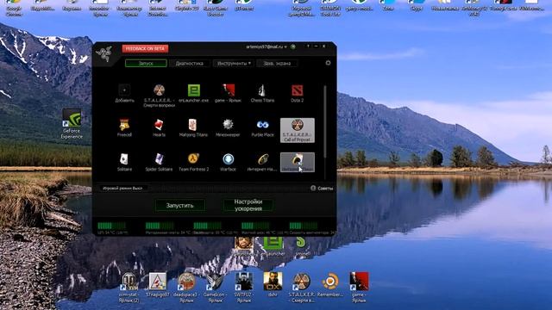The image size is (552, 310).
Task: Click the CPU temperature indicator bar
Action: (x=111, y=226)
